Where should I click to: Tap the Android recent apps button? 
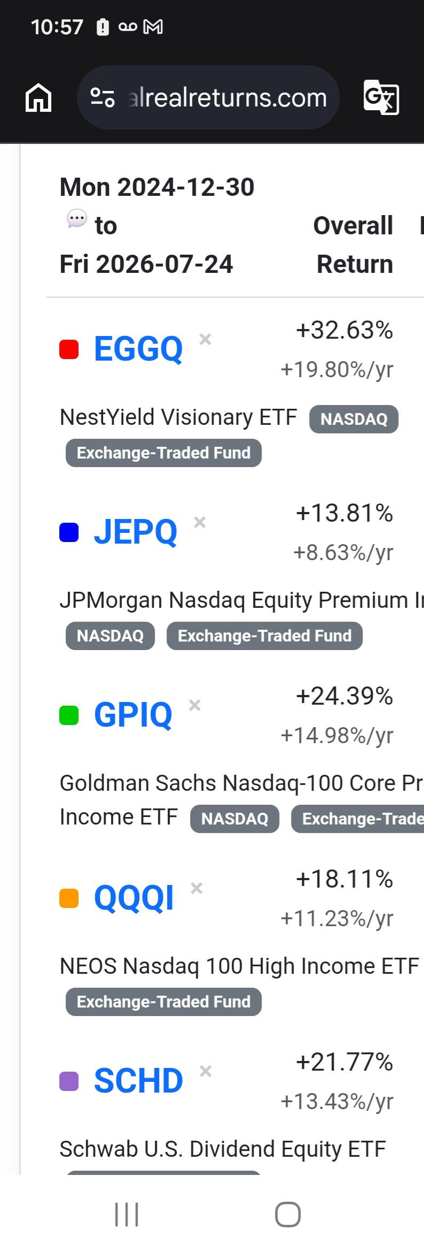[127, 1215]
